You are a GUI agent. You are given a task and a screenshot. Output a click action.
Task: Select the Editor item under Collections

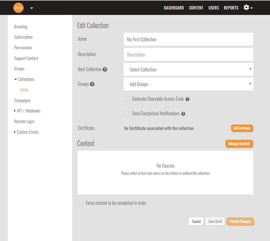click(24, 90)
